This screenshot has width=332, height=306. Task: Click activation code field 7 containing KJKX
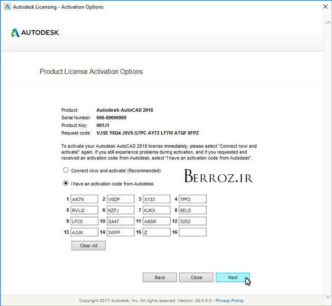point(157,210)
